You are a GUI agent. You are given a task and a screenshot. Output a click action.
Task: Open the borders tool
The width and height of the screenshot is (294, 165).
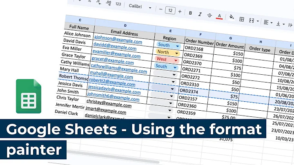coord(242,19)
